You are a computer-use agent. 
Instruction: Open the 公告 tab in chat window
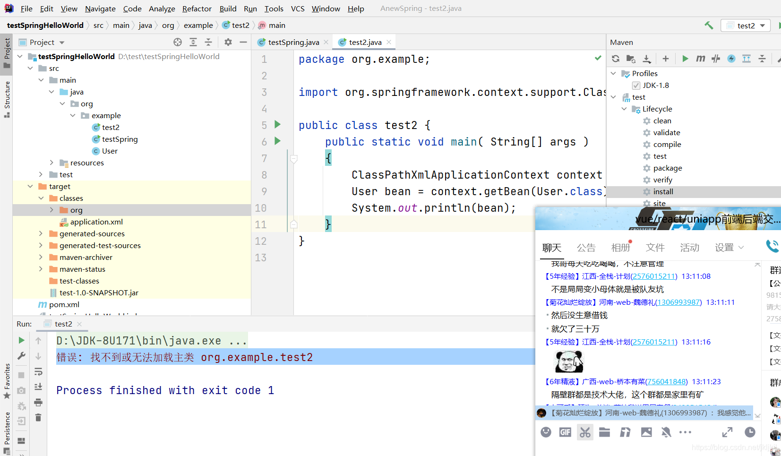pyautogui.click(x=586, y=248)
